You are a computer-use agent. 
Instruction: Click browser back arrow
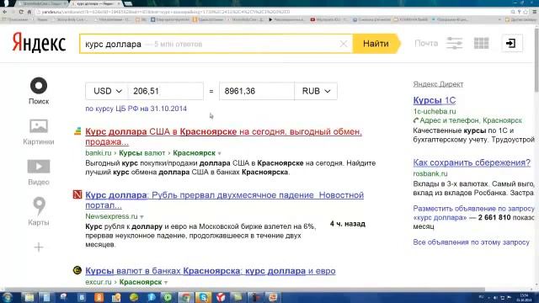point(5,12)
